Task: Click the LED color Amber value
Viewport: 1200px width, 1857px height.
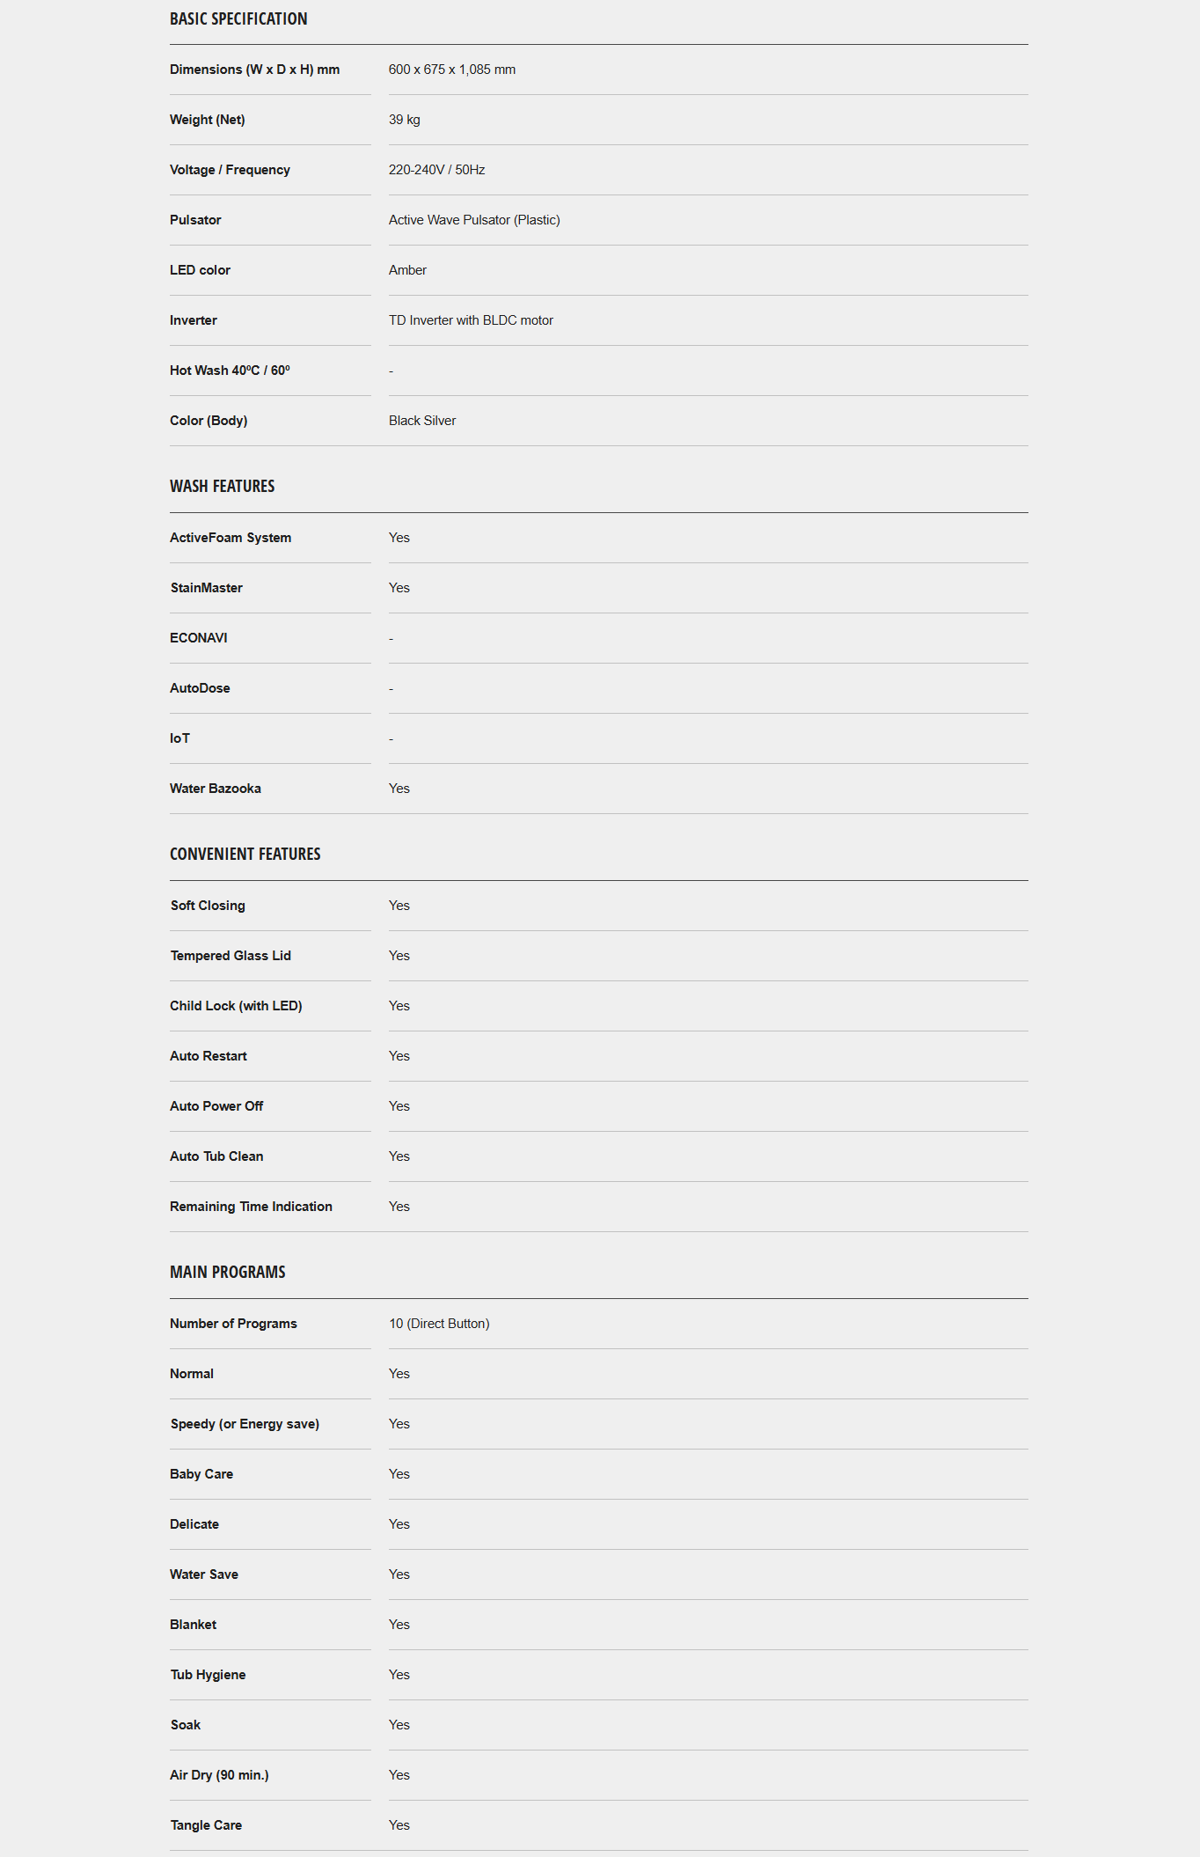Action: [x=407, y=270]
